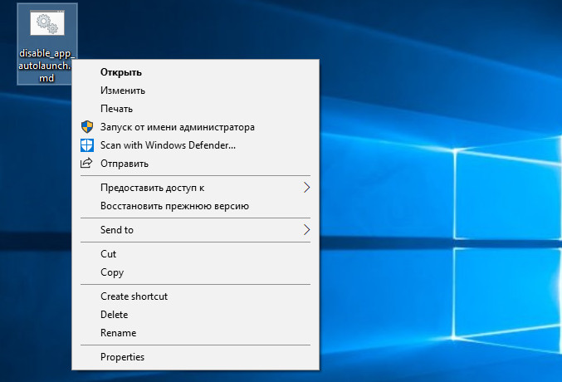The image size is (562, 382).
Task: Select Печать from the context menu
Action: pos(195,109)
